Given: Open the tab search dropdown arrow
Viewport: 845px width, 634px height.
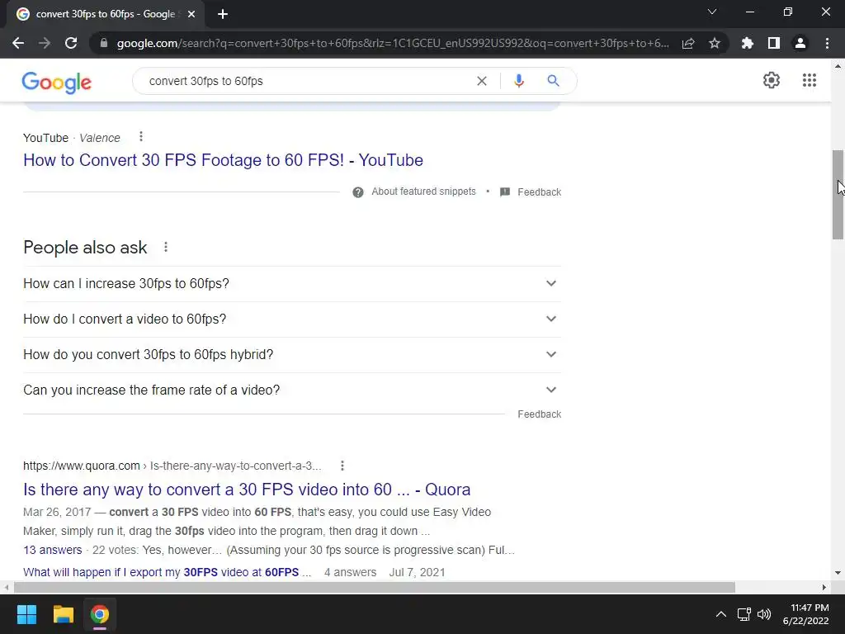Looking at the screenshot, I should pos(712,12).
